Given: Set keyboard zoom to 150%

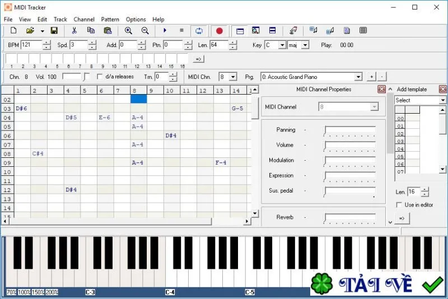Looking at the screenshot, I should pyautogui.click(x=38, y=292).
